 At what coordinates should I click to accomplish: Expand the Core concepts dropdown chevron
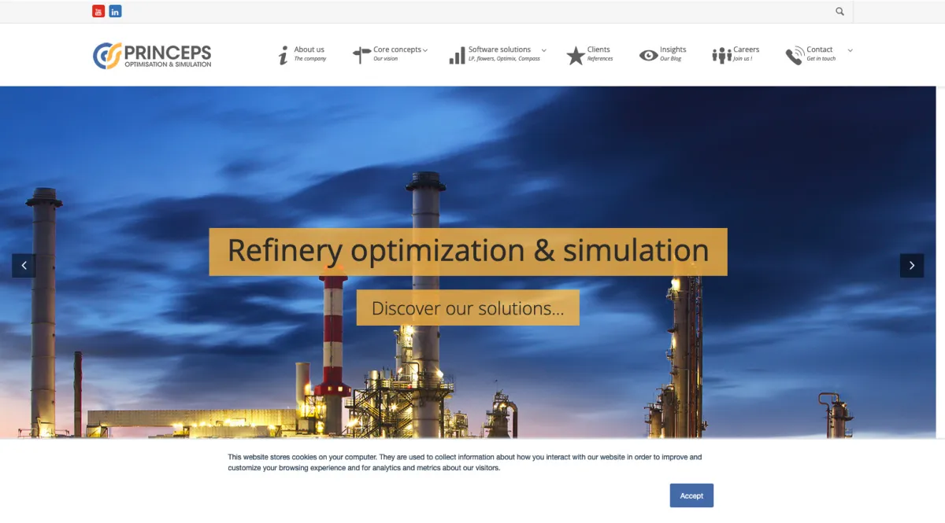pos(425,50)
